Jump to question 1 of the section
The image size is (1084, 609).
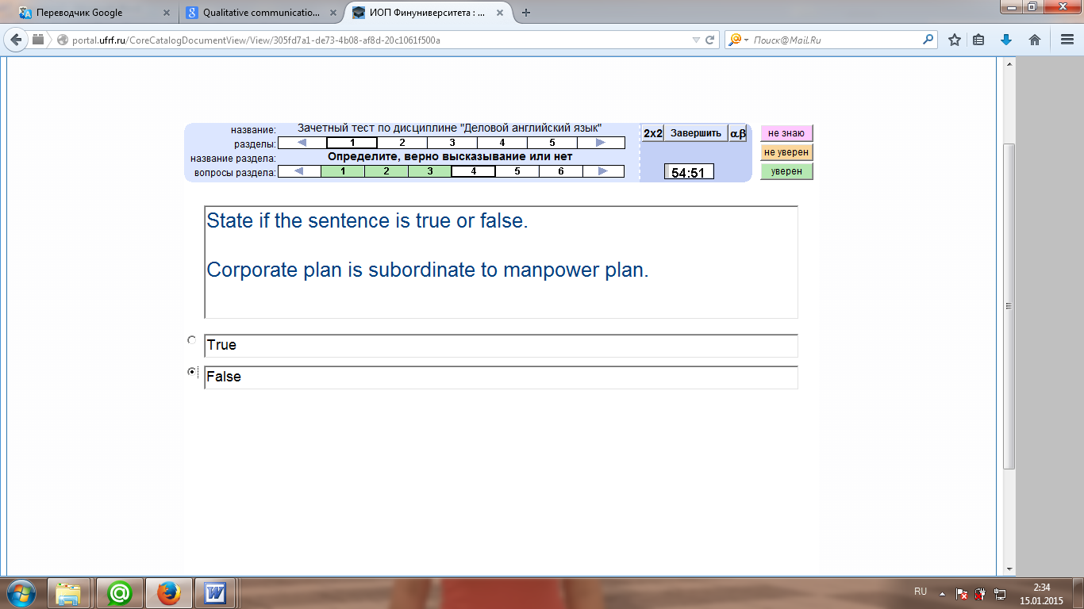pos(343,171)
